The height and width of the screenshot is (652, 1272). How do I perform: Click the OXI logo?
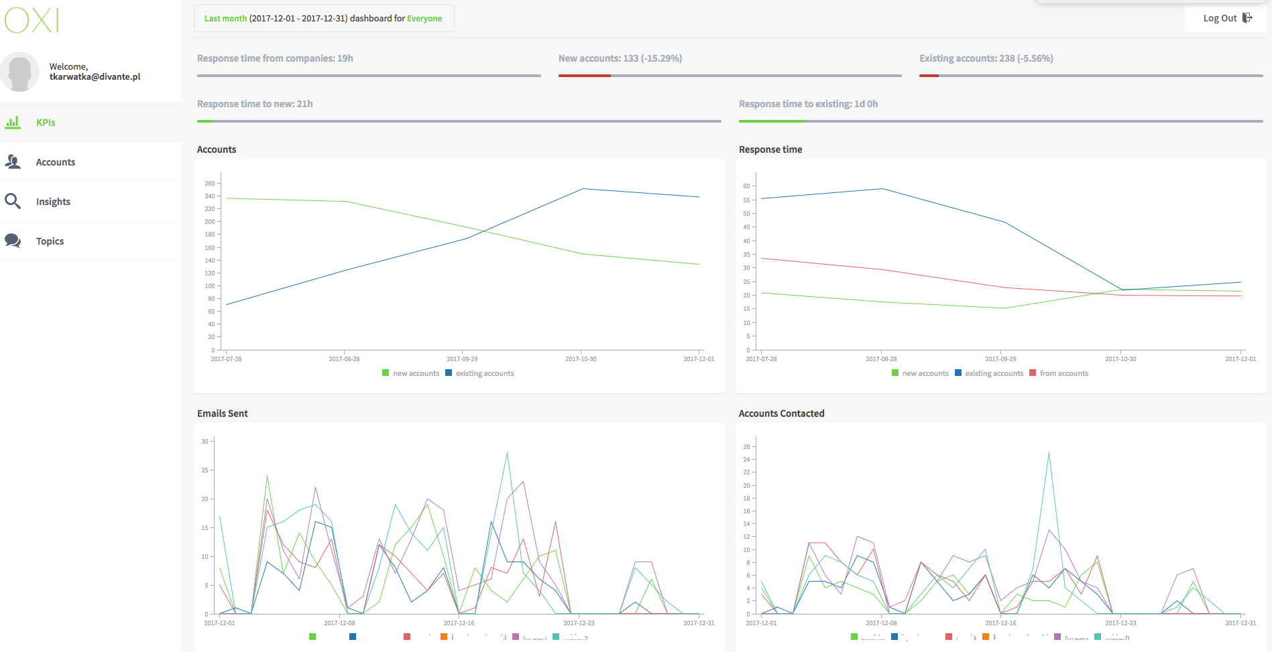tap(32, 20)
